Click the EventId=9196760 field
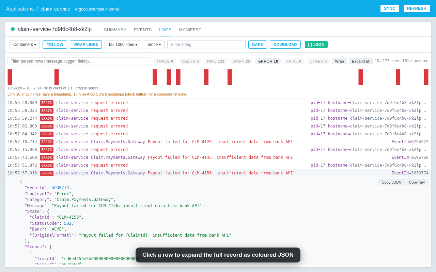 410,157
